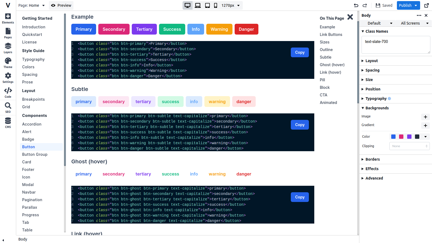Click the solid Danger button
The width and height of the screenshot is (432, 243).
coord(246,29)
